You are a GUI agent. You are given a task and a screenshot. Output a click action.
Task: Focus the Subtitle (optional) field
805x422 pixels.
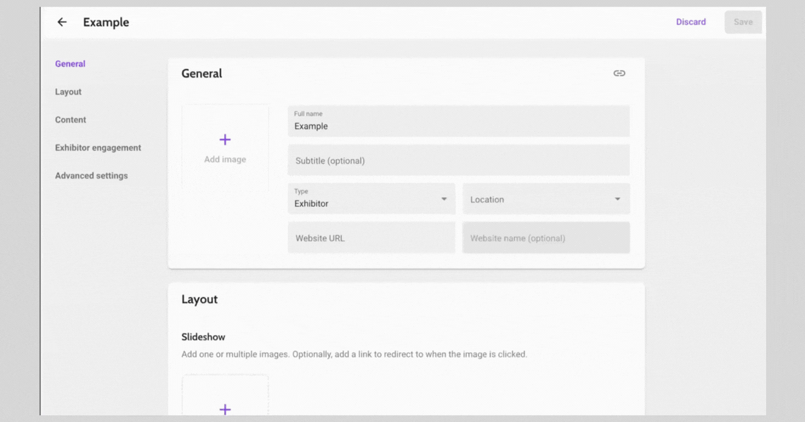tap(458, 160)
